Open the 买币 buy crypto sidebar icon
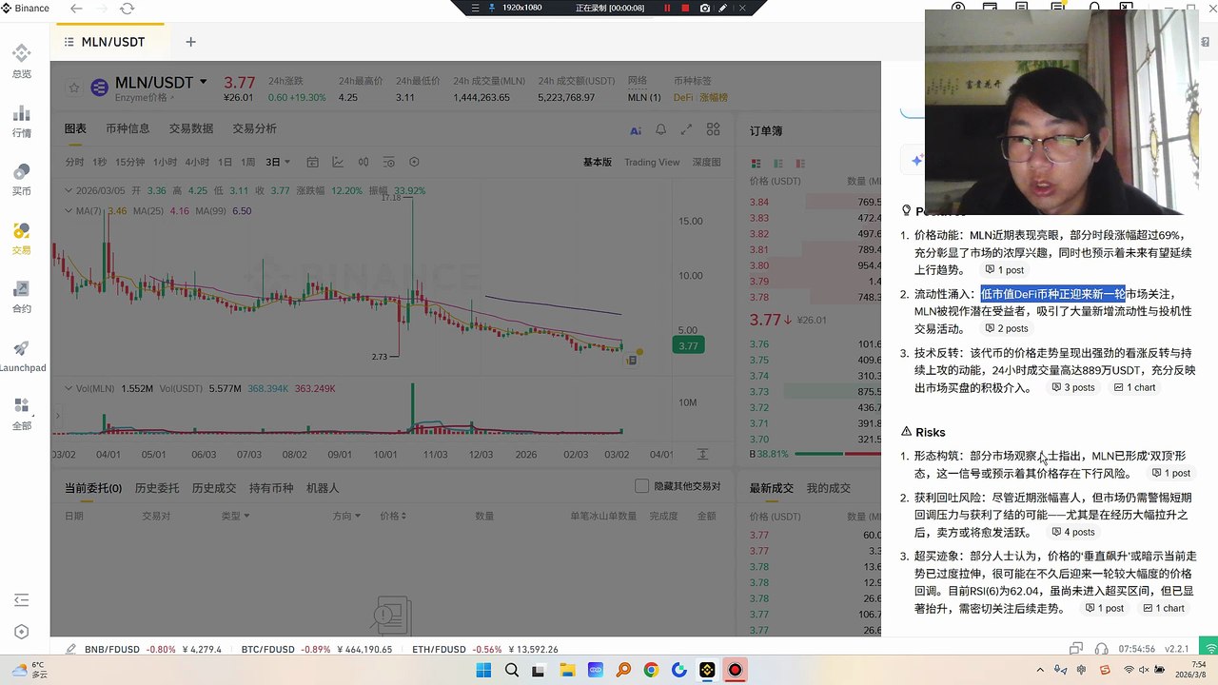 21,179
